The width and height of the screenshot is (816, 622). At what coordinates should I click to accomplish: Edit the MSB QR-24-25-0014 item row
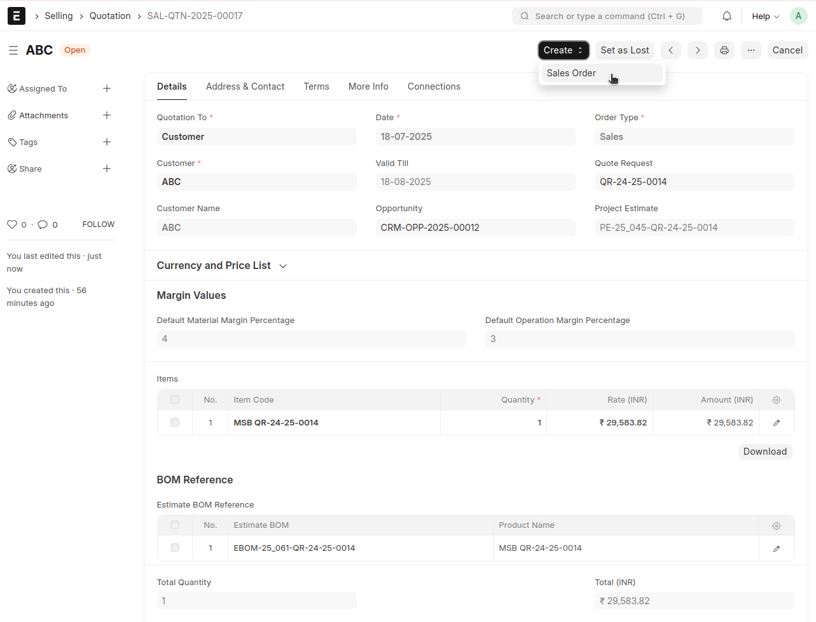coord(776,423)
